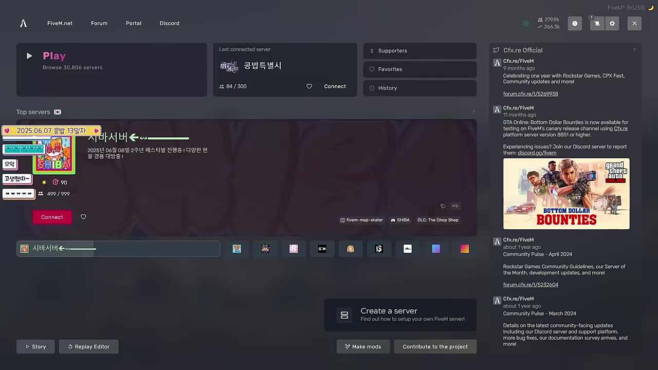Open the forum.cfx.re/t/5269938 link
Viewport: 658px width, 370px height.
[x=531, y=94]
